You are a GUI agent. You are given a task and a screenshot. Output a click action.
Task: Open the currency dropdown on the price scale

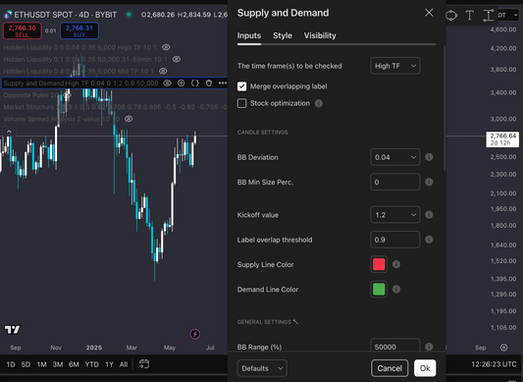(x=507, y=15)
